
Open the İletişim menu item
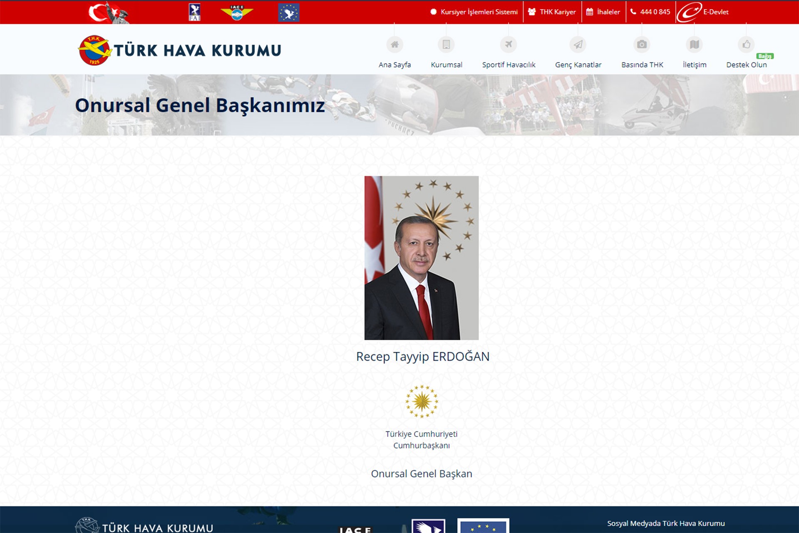coord(695,65)
